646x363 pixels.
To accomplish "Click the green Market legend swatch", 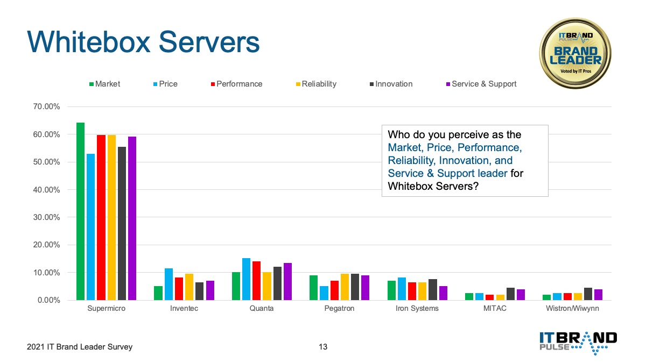I will (92, 84).
